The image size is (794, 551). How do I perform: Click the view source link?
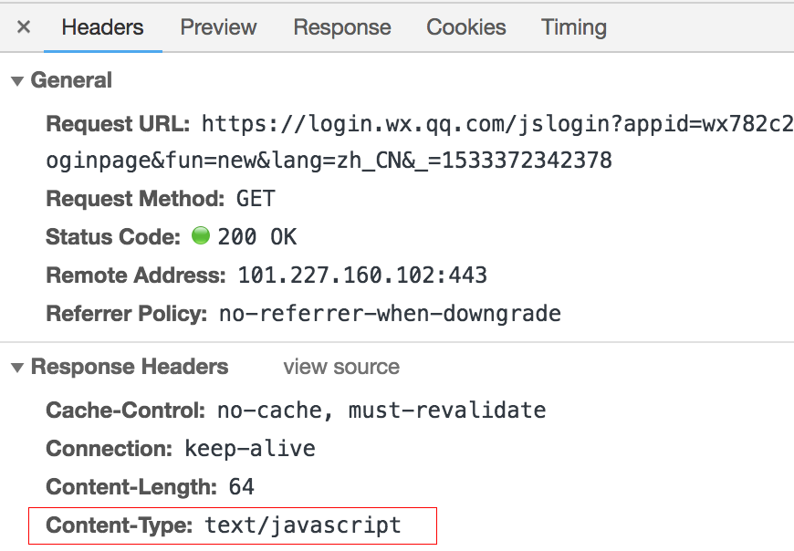[341, 367]
